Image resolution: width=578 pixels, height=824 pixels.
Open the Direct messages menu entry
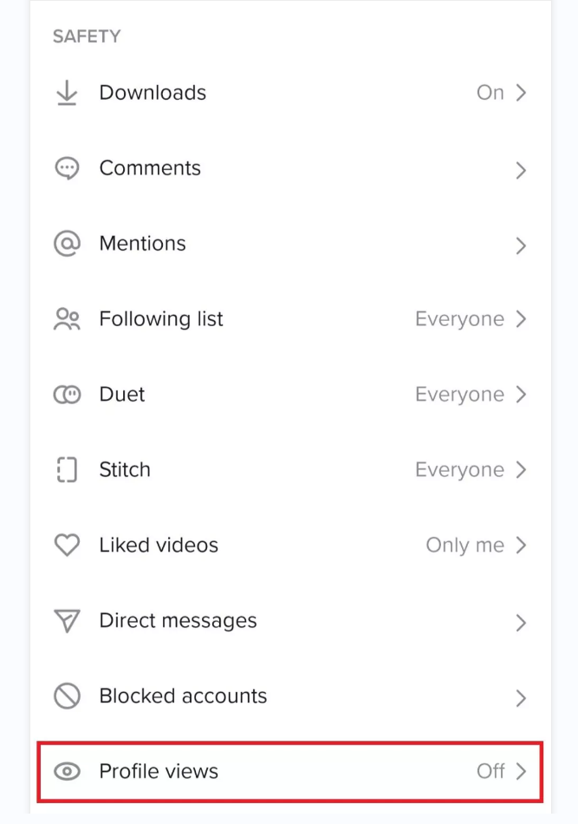coord(290,621)
